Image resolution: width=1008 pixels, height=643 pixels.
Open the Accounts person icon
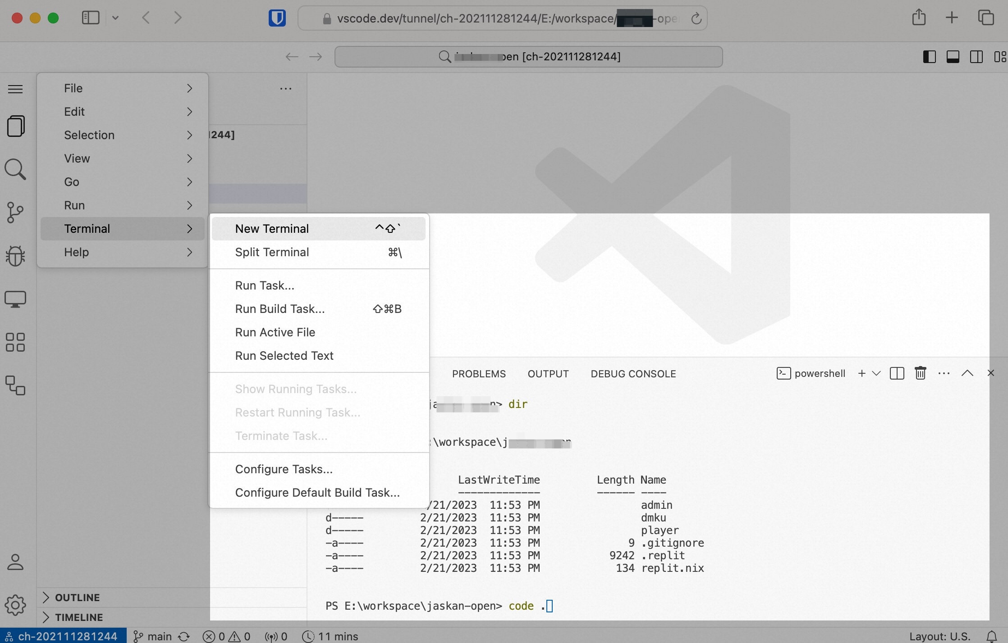click(x=15, y=562)
